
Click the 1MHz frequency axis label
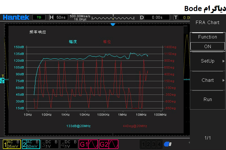point(122,115)
